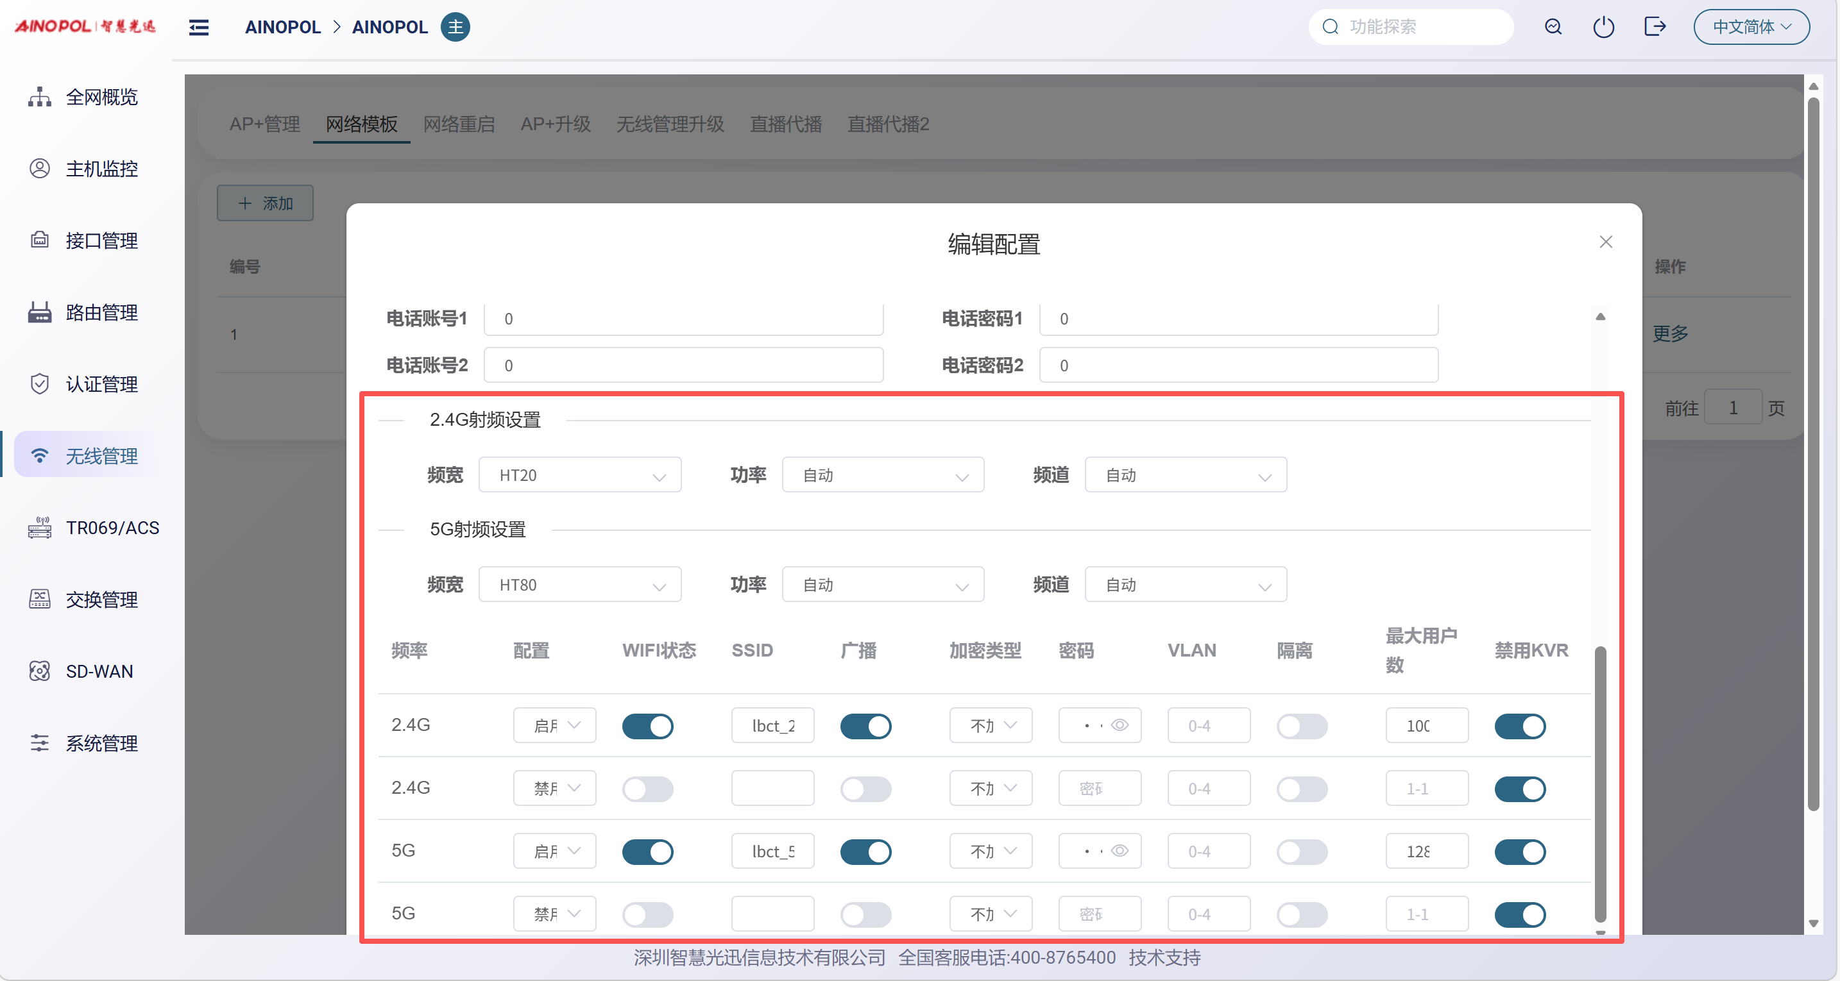Viewport: 1840px width, 981px height.
Task: Click the power icon in header
Action: [x=1603, y=27]
